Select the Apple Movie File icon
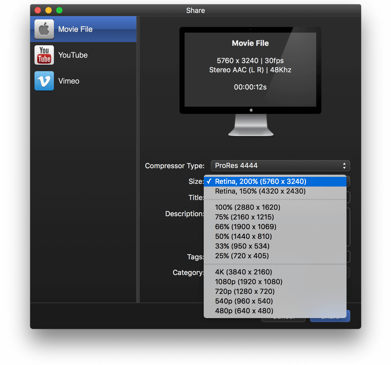This screenshot has width=391, height=365. click(x=44, y=29)
